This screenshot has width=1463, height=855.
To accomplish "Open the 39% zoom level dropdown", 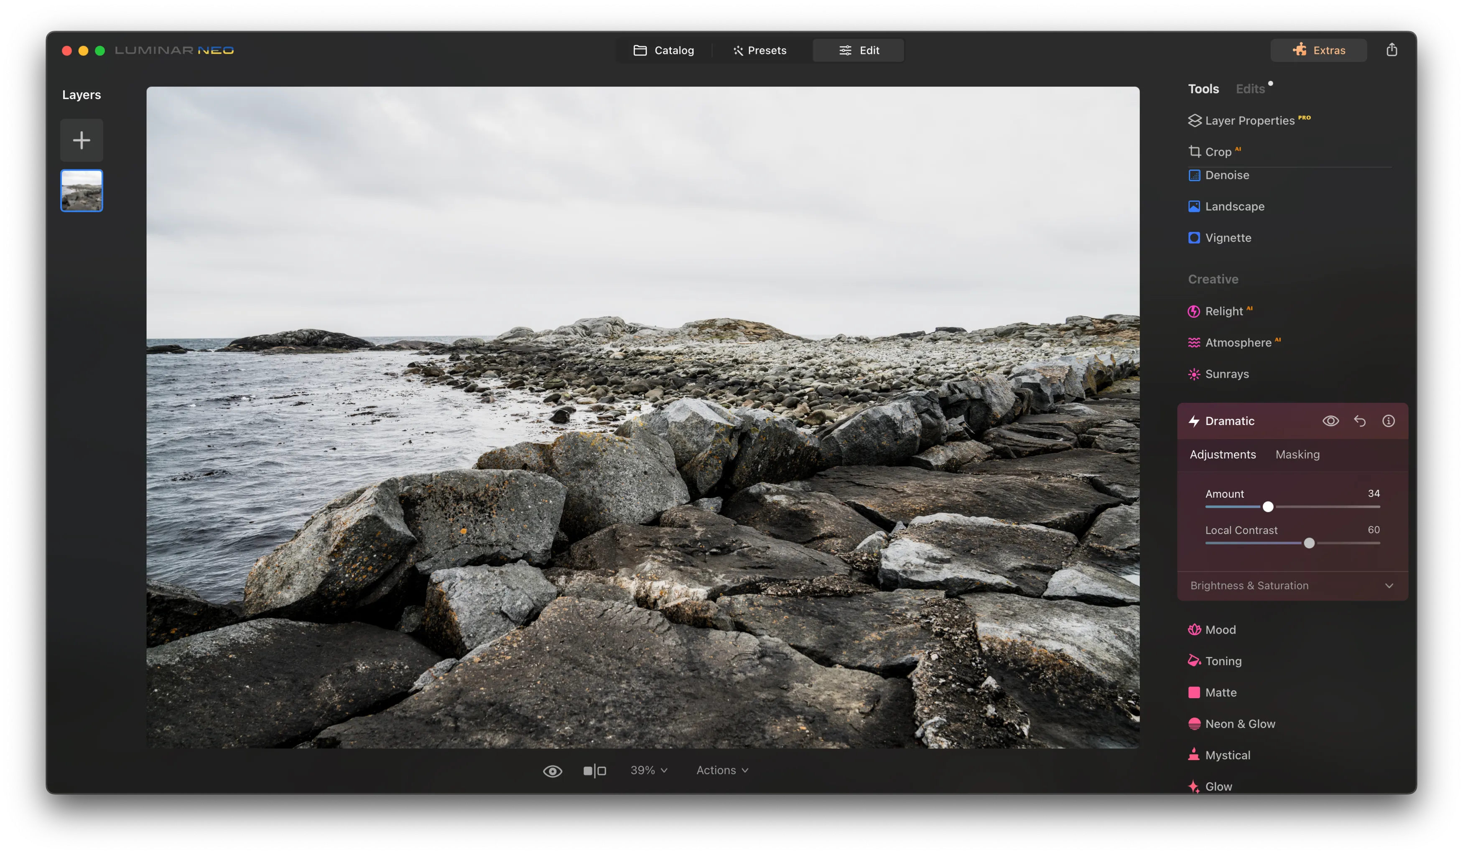I will point(648,770).
